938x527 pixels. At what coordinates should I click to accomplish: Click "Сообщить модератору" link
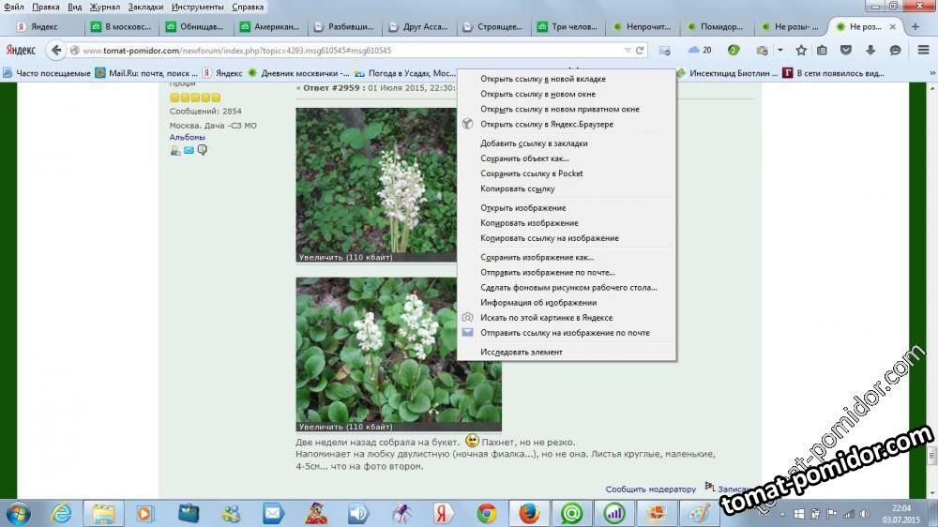tap(650, 489)
